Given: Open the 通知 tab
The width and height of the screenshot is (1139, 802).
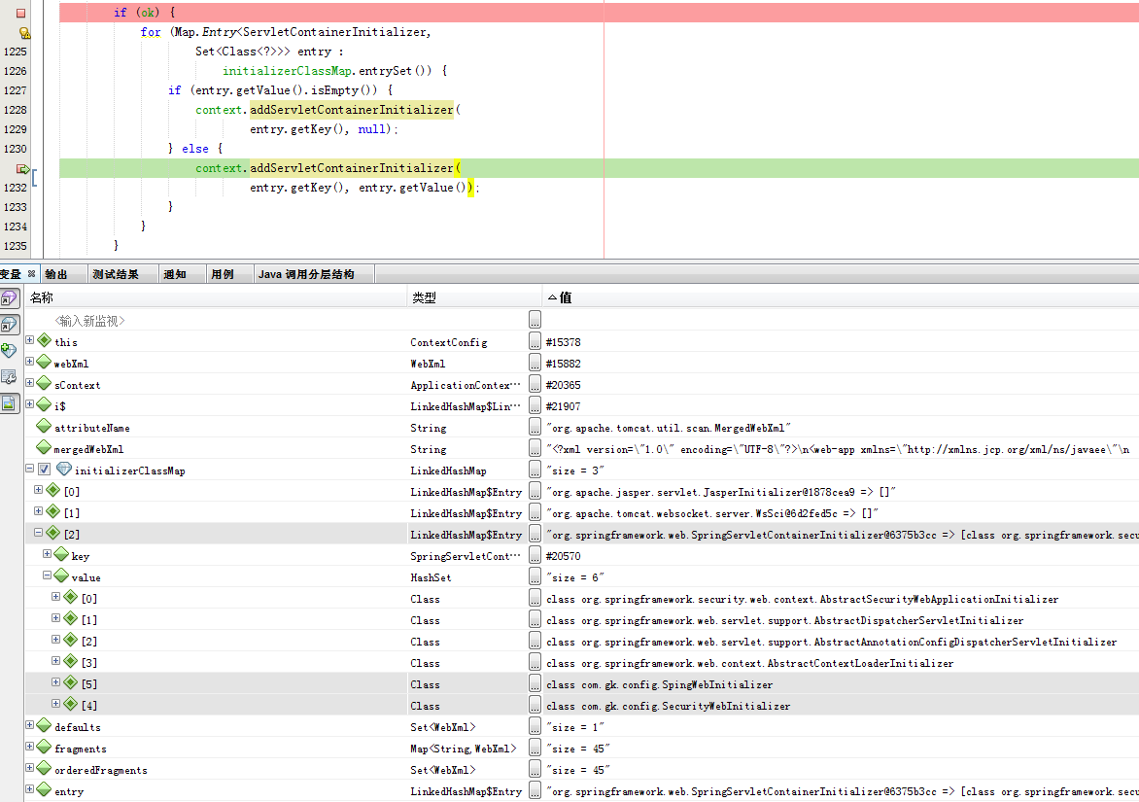Looking at the screenshot, I should click(175, 274).
